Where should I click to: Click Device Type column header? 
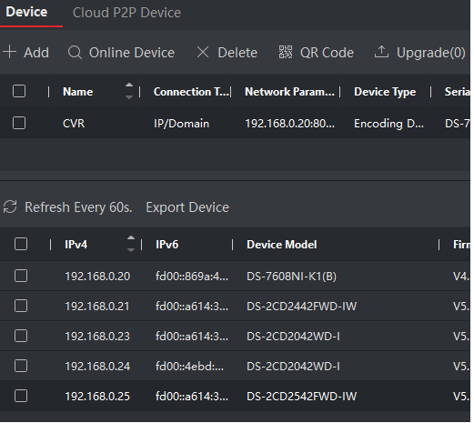[385, 92]
